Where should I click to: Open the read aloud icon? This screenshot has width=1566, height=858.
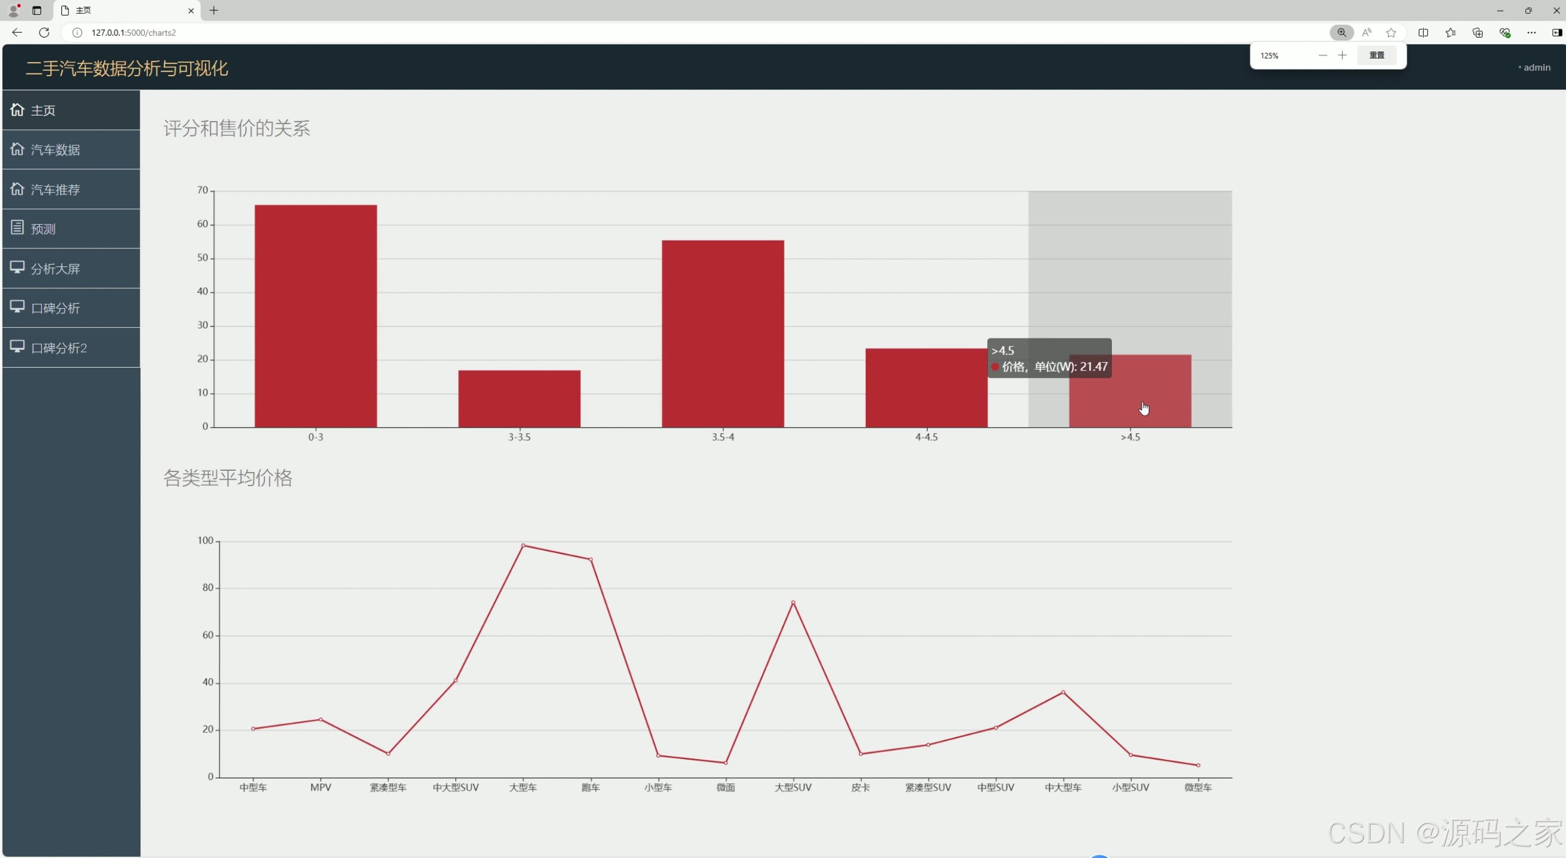[x=1366, y=32]
